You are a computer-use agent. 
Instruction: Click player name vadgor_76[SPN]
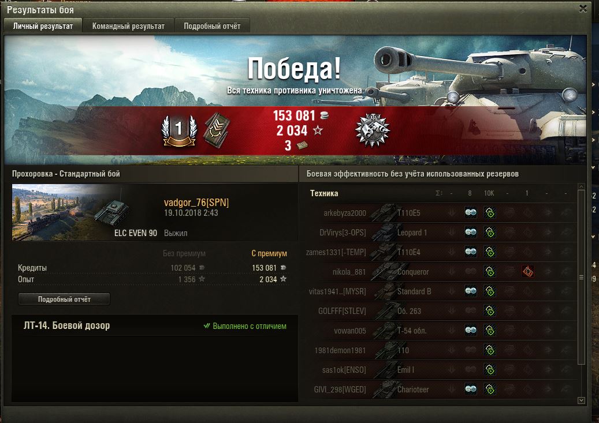196,203
